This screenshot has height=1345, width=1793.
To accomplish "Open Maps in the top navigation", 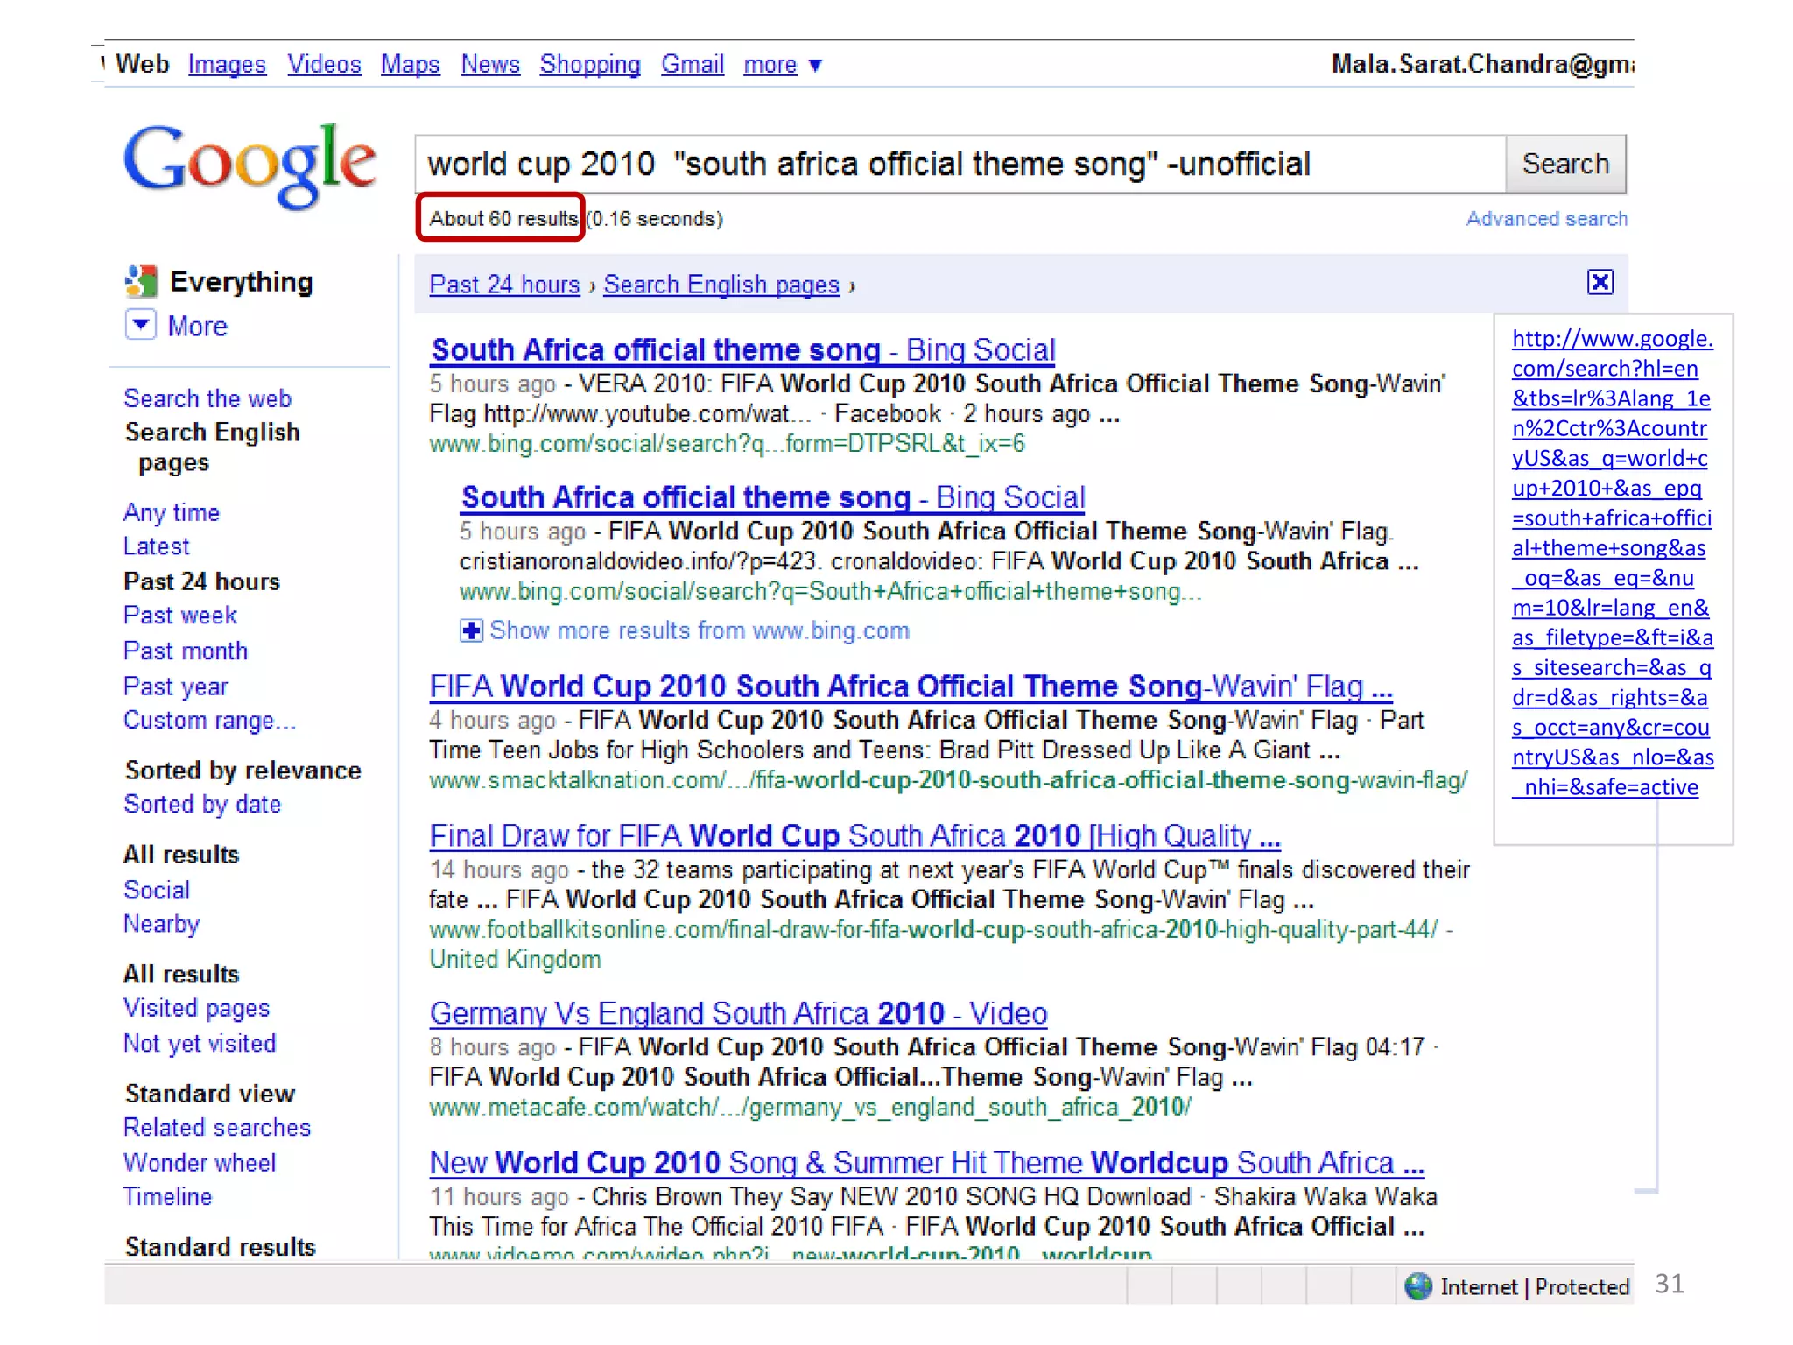I will (410, 65).
